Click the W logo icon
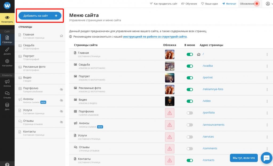 [x=7, y=6]
